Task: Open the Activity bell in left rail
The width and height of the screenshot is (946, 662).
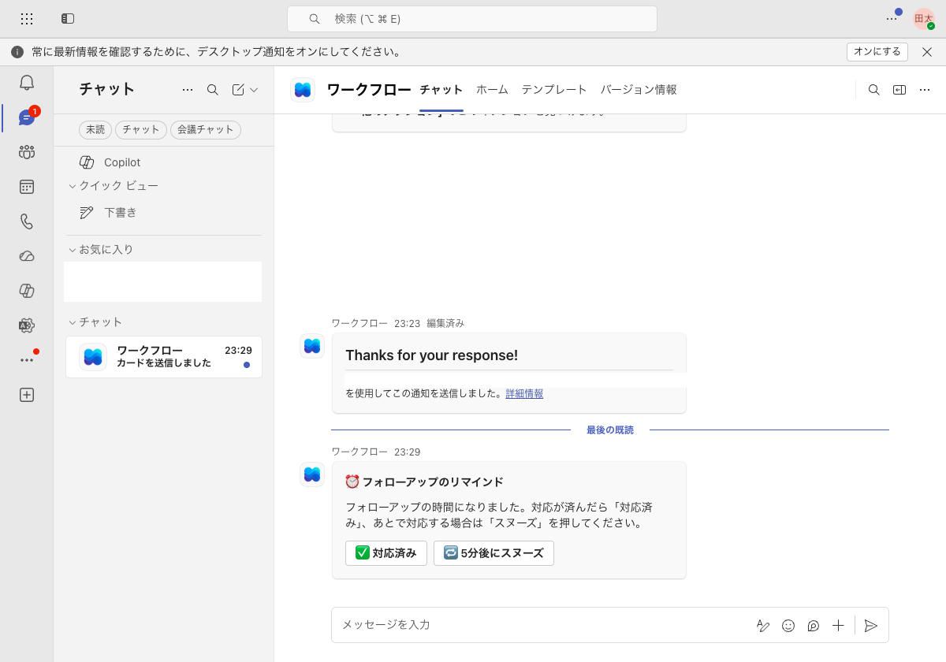Action: click(x=27, y=83)
